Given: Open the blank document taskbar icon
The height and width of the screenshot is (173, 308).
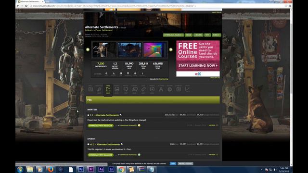Looking at the screenshot, I should pos(71,170).
